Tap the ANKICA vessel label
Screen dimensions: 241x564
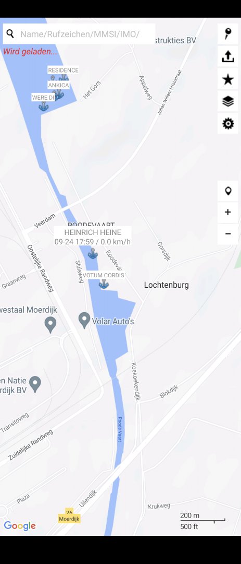click(x=58, y=85)
